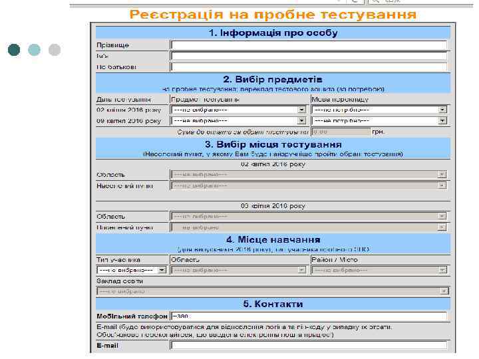Image resolution: width=479 pixels, height=359 pixels.
Task: Click heading 2. Вибір предметів
Action: pos(273,79)
